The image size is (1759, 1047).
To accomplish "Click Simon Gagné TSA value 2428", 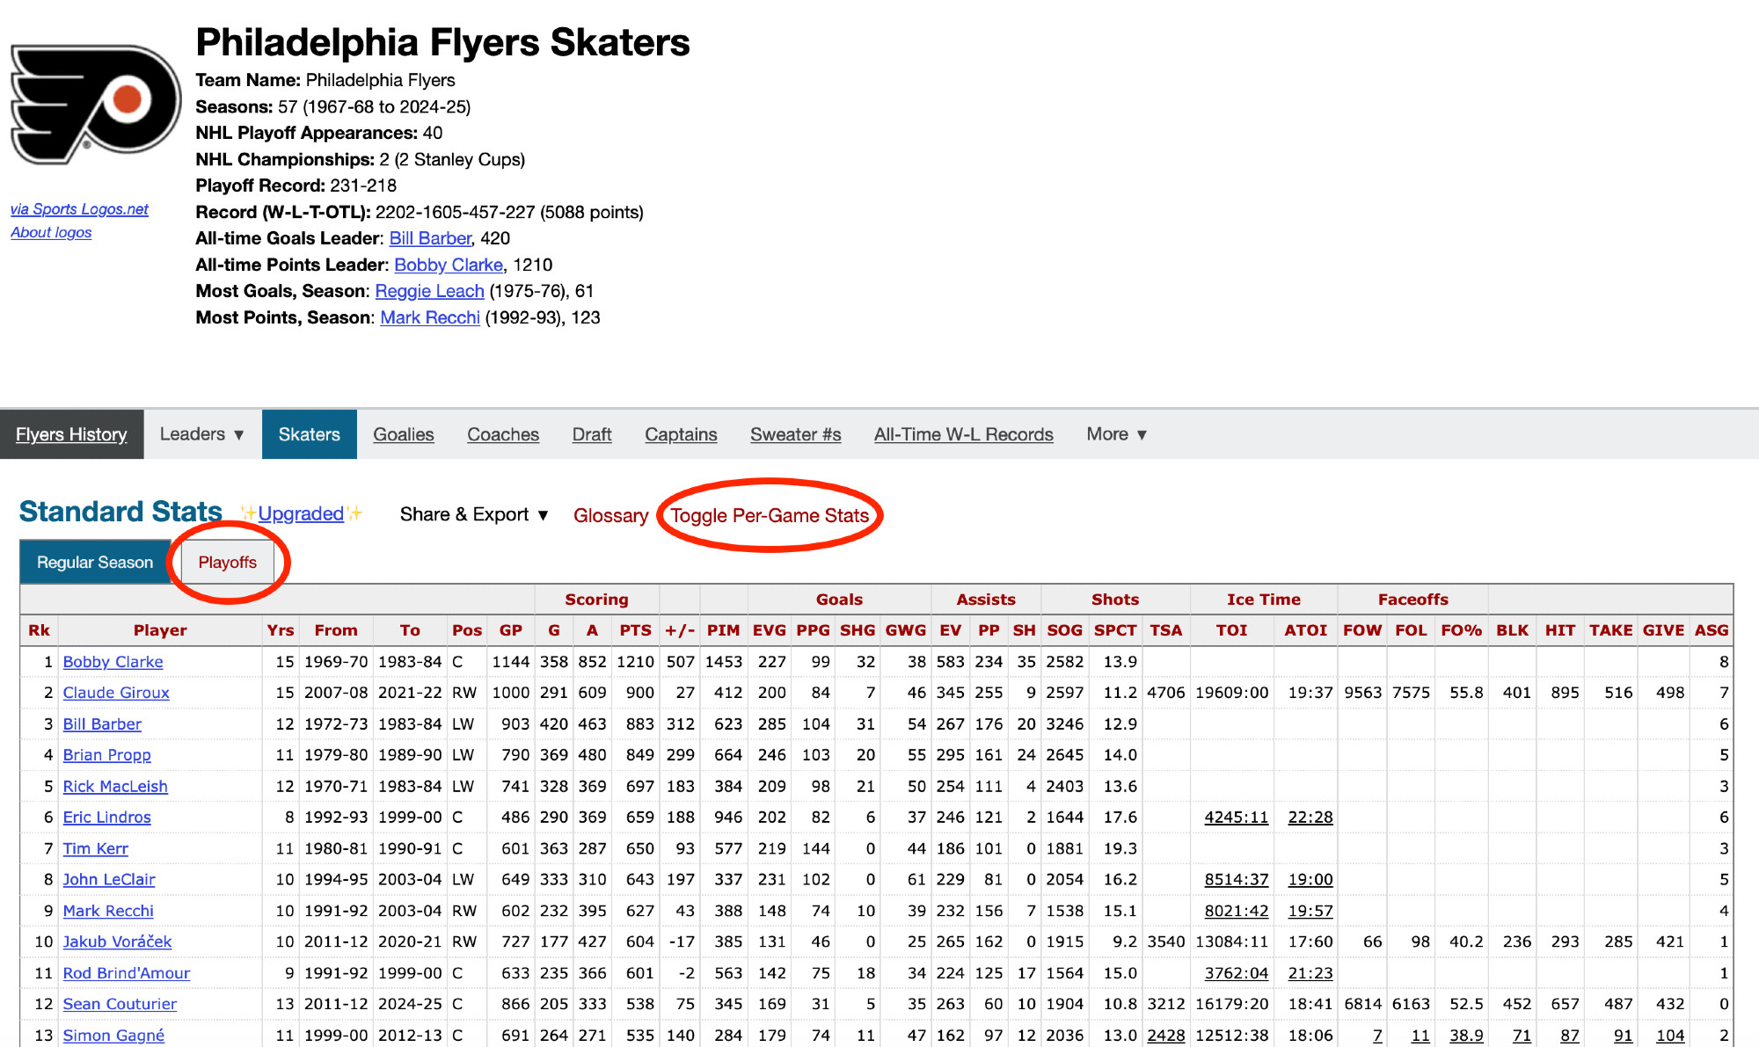I will pos(1166,1036).
